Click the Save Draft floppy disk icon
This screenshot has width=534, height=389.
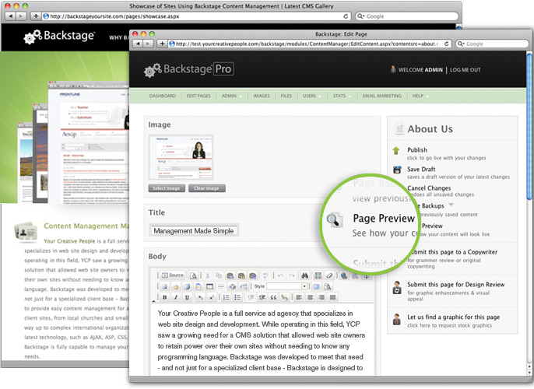[397, 170]
